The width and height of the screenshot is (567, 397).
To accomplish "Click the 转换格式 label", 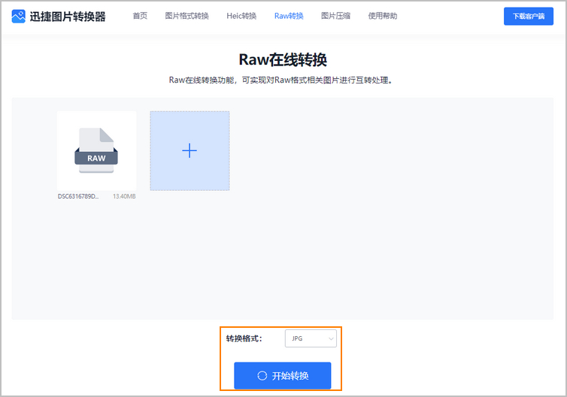I will click(244, 339).
